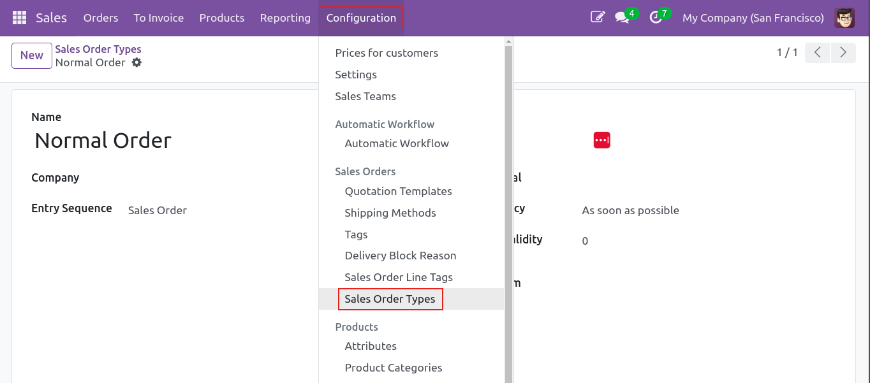Open Delivery Block Reason
The width and height of the screenshot is (870, 383).
tap(411, 256)
